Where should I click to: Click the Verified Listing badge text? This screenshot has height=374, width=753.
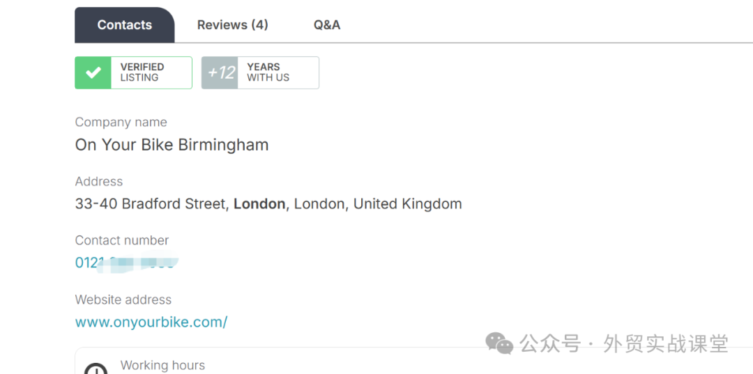142,72
